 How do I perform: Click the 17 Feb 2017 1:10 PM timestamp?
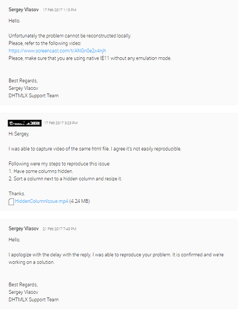pyautogui.click(x=60, y=10)
